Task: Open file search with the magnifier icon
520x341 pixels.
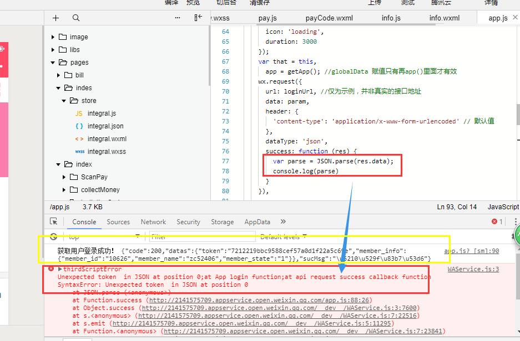Action: tap(76, 18)
